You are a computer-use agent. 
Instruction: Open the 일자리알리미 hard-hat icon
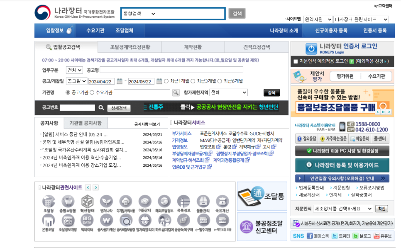click(x=145, y=220)
